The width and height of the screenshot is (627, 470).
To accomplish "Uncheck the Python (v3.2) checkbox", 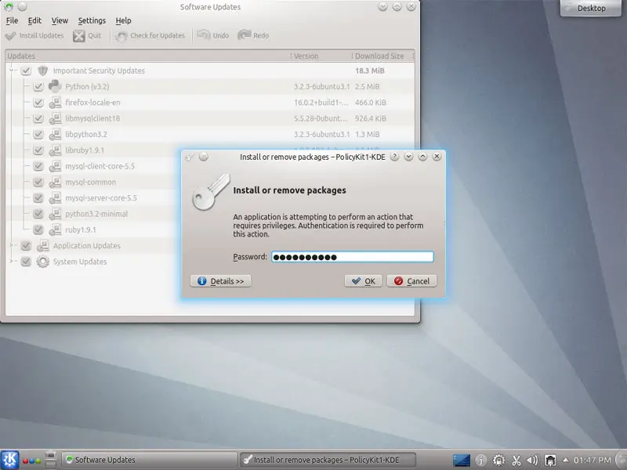I will pyautogui.click(x=38, y=87).
